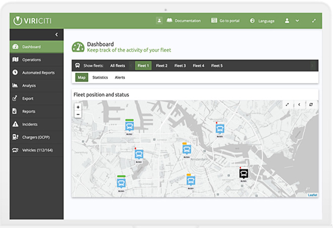The height and width of the screenshot is (228, 333).
Task: Open the user account dropdown
Action: click(292, 21)
